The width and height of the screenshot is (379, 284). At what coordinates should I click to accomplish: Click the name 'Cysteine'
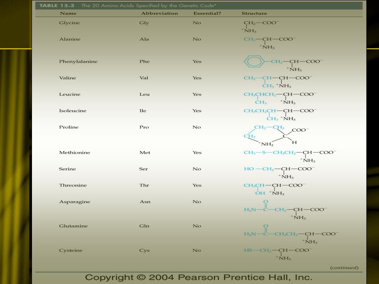click(x=71, y=250)
